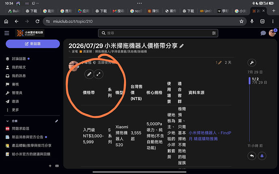The width and height of the screenshot is (279, 174).
Task: Go back with the browser back arrow
Action: 17,21
